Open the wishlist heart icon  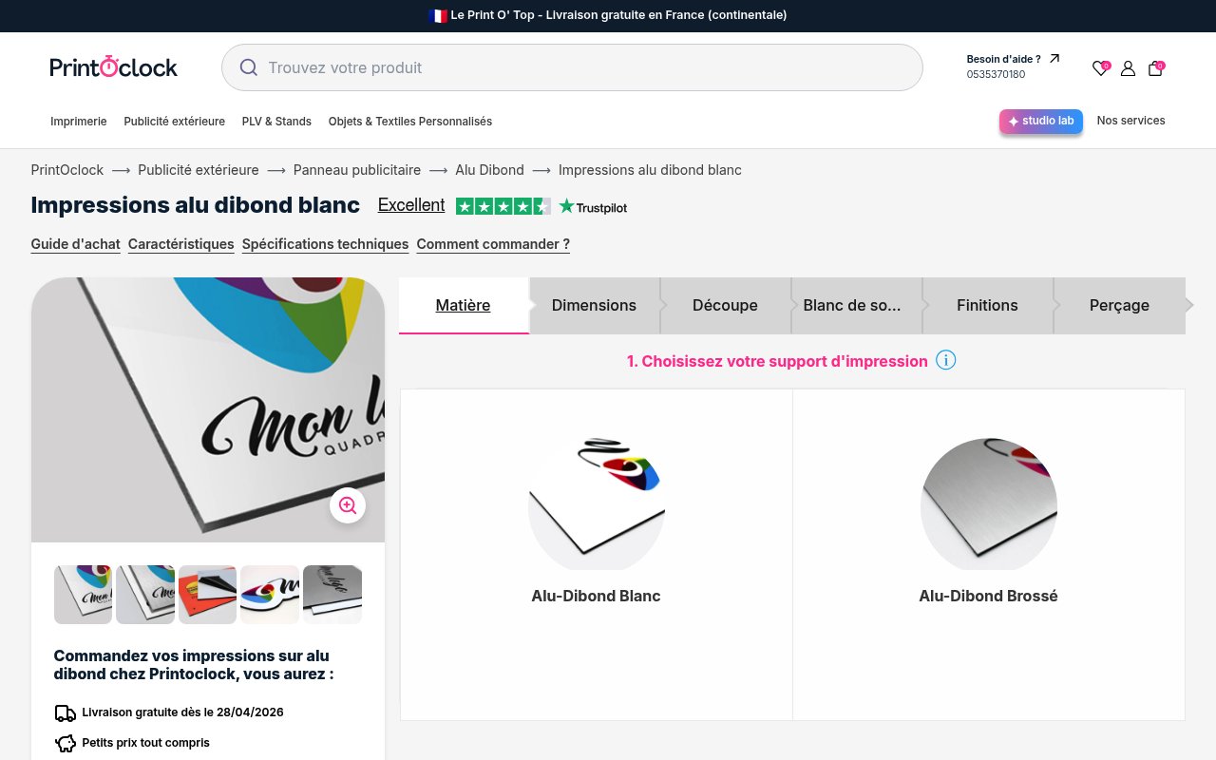tap(1100, 68)
